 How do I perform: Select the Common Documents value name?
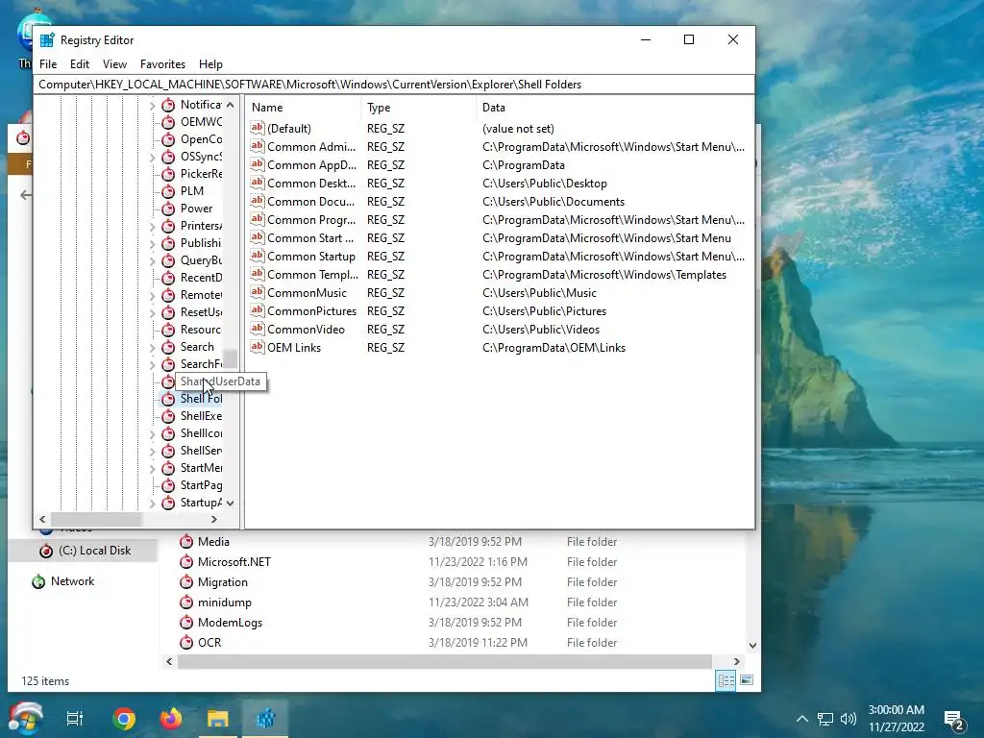pyautogui.click(x=310, y=202)
